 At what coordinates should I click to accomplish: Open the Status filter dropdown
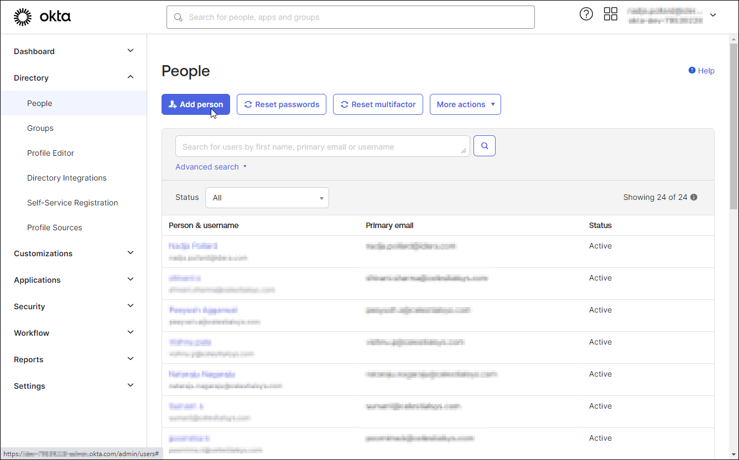pos(267,198)
